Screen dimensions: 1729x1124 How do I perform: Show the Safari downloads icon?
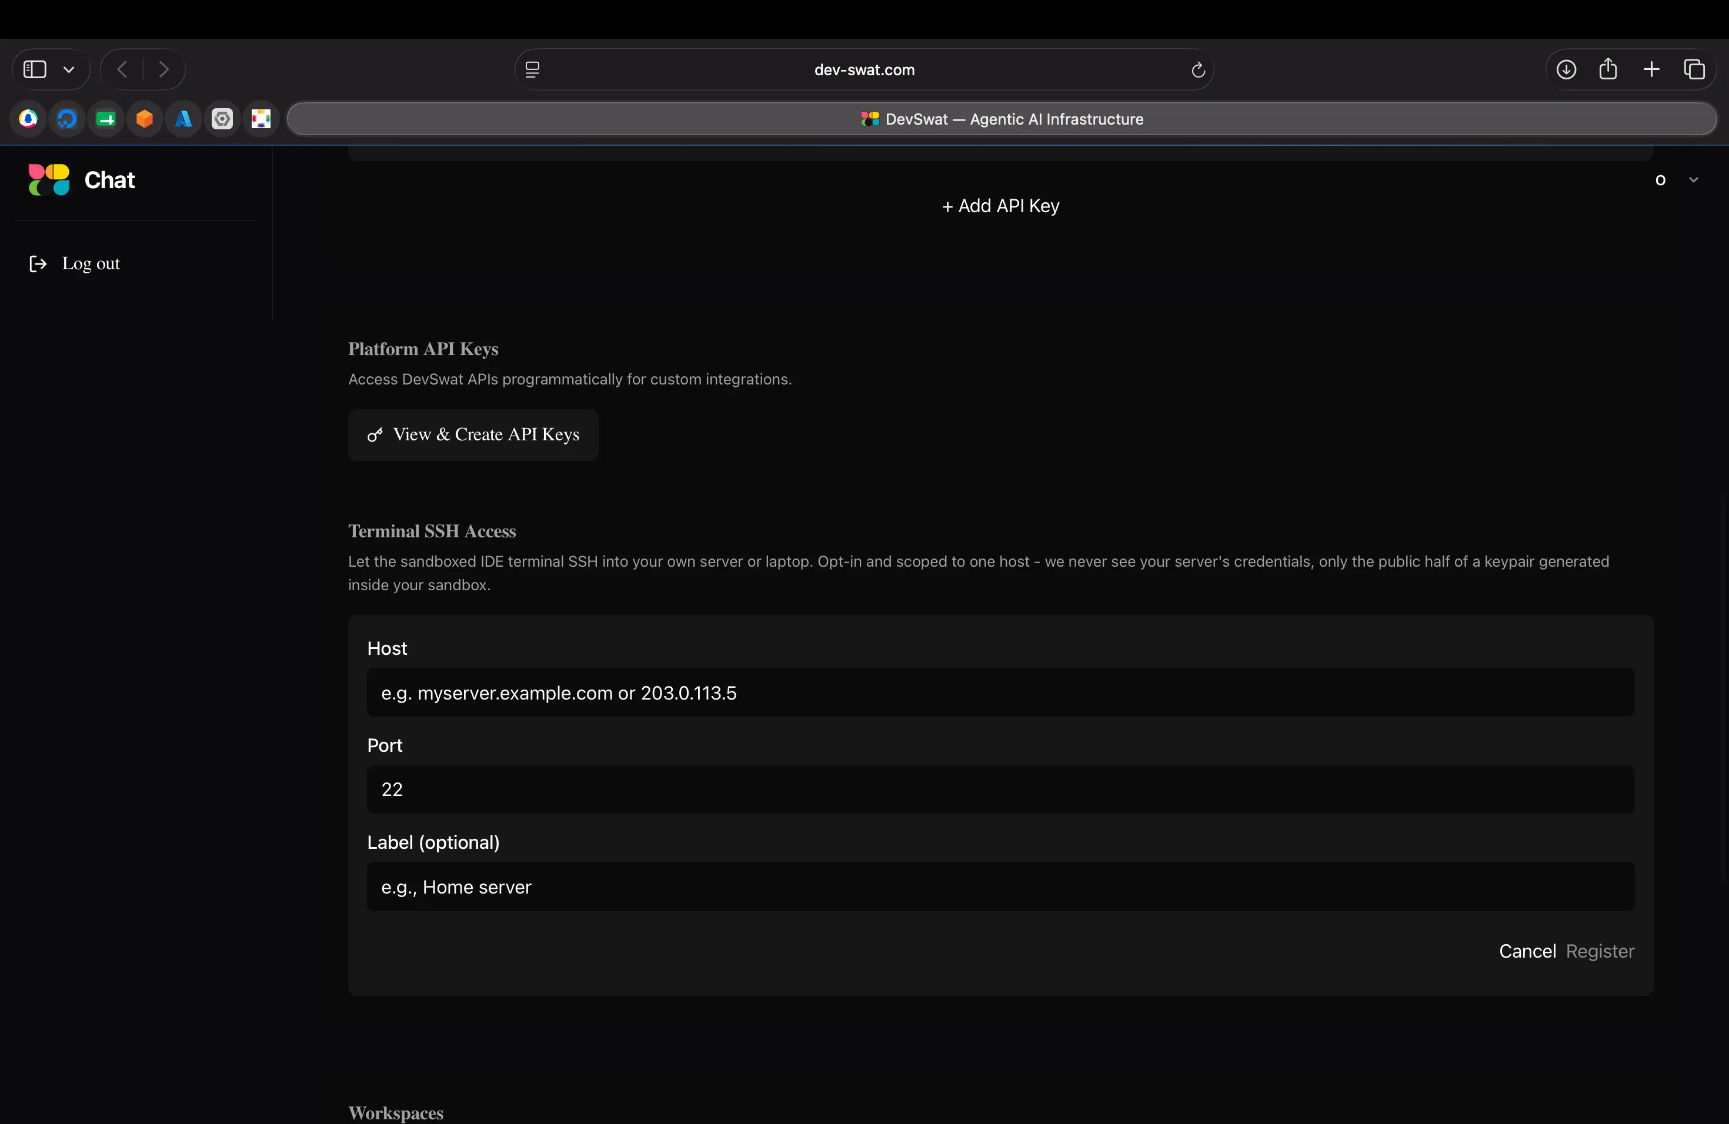[x=1566, y=70]
